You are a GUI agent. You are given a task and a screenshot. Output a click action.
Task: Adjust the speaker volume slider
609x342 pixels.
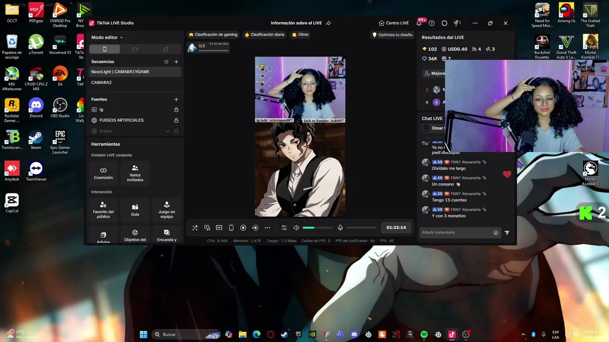pyautogui.click(x=317, y=228)
